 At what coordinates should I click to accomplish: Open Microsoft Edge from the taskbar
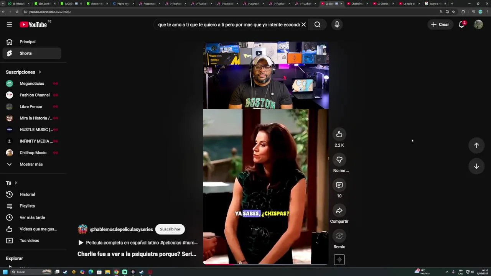(91, 272)
